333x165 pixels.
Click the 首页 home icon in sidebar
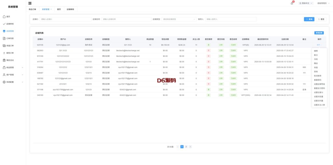(x=4, y=16)
